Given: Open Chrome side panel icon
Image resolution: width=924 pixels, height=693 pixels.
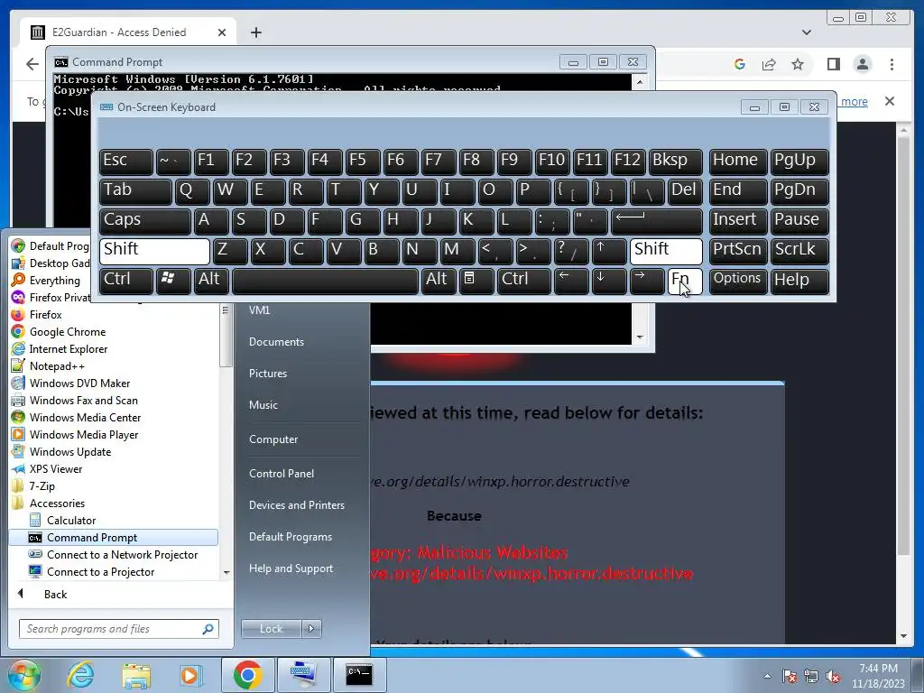Looking at the screenshot, I should [x=833, y=64].
